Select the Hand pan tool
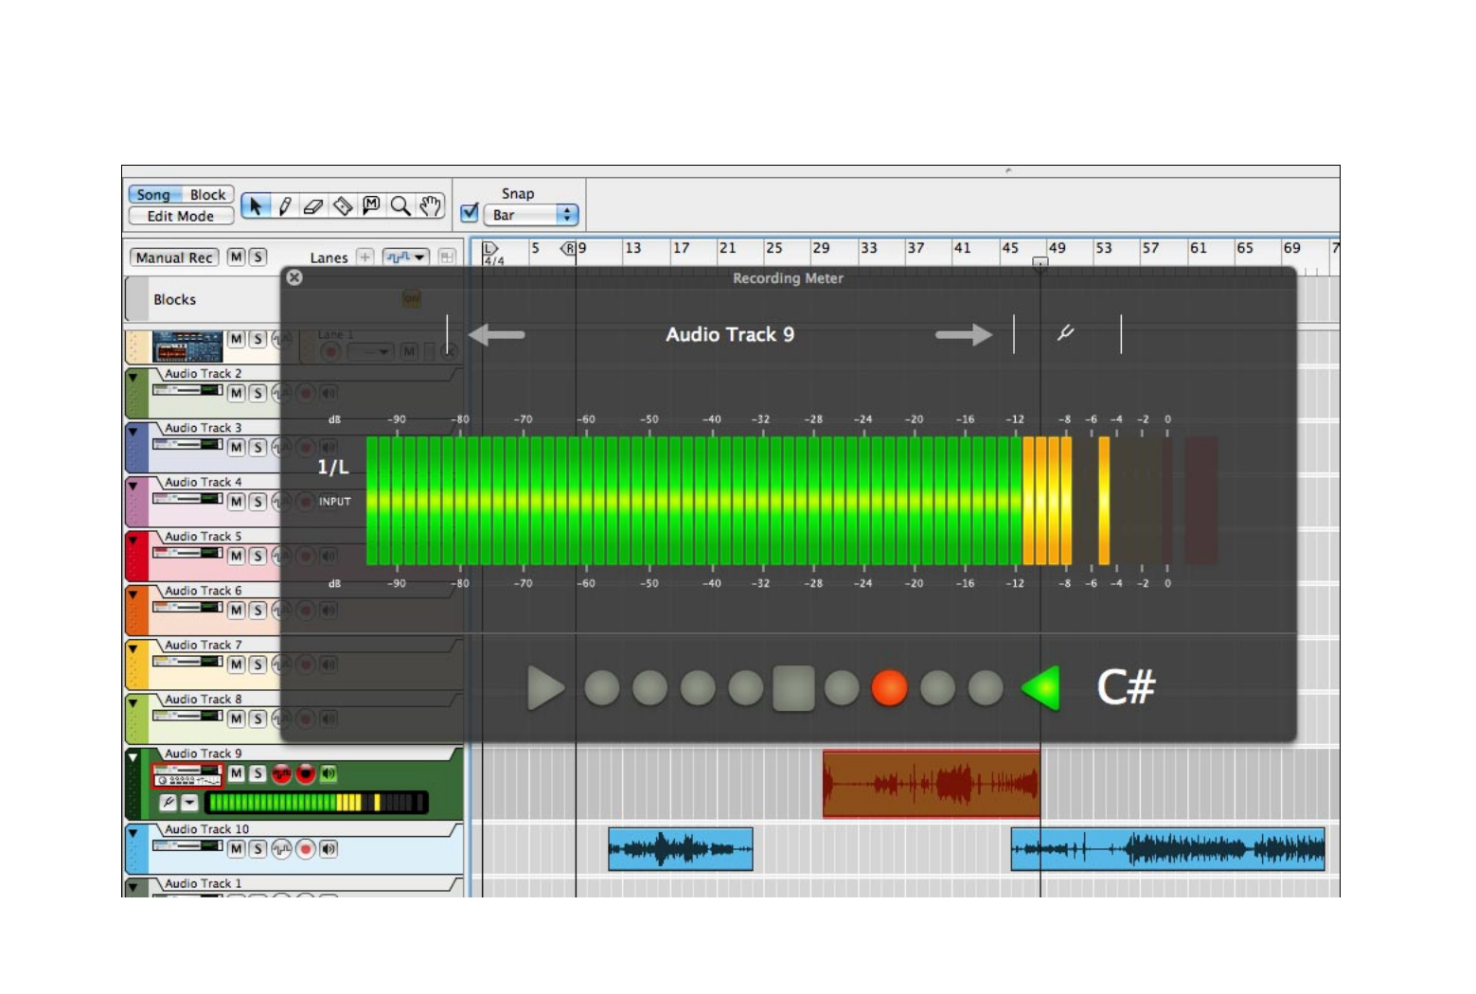 (430, 205)
